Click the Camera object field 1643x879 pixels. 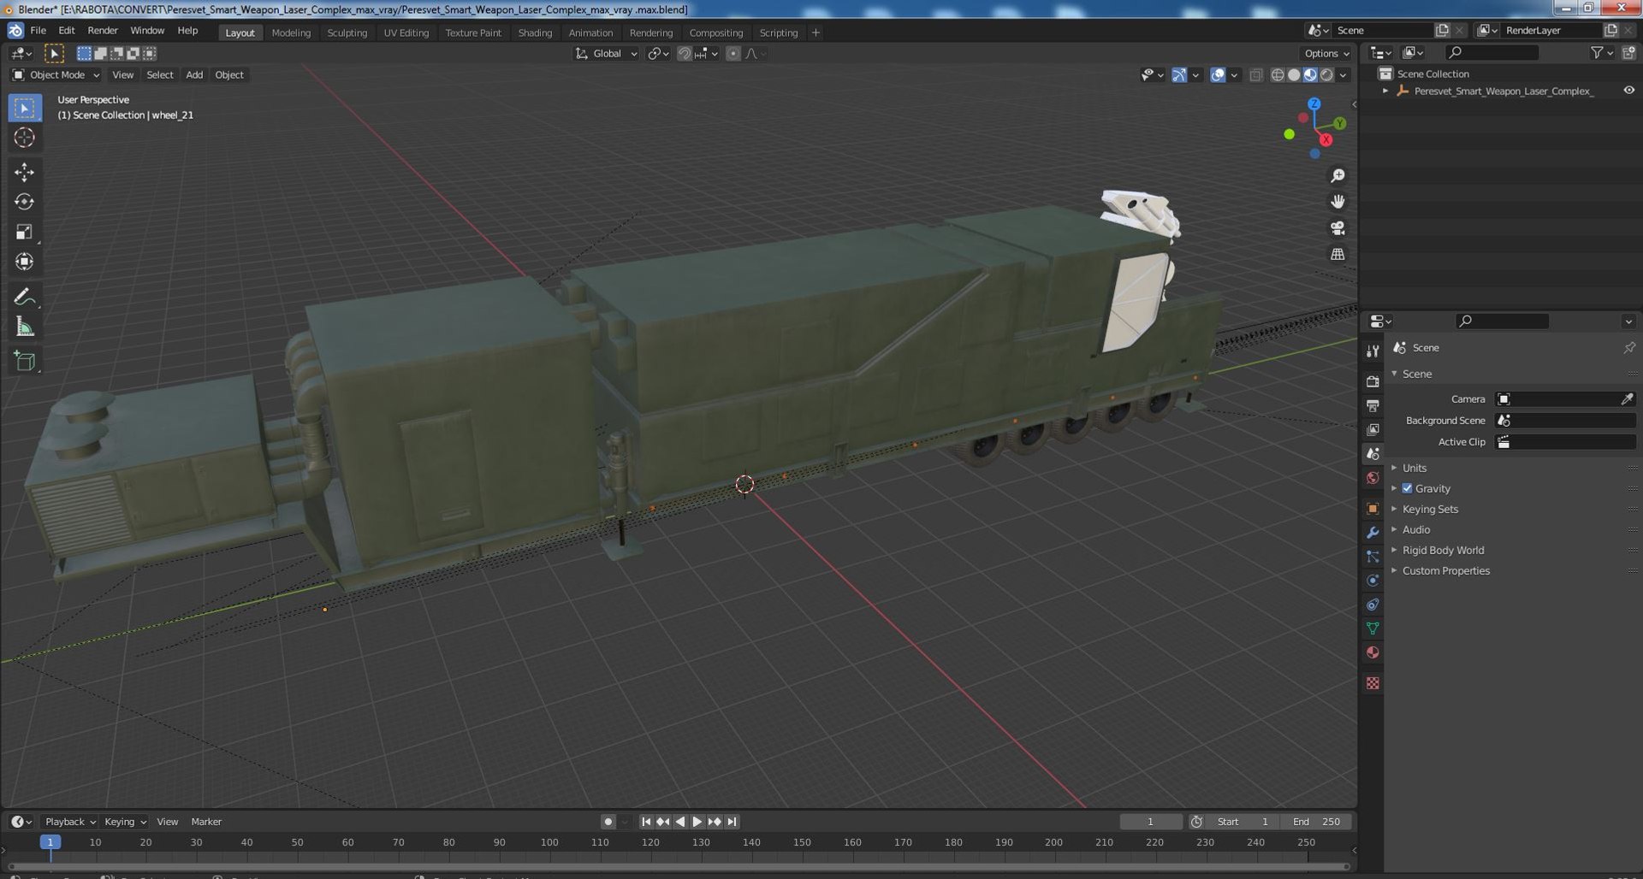1565,399
